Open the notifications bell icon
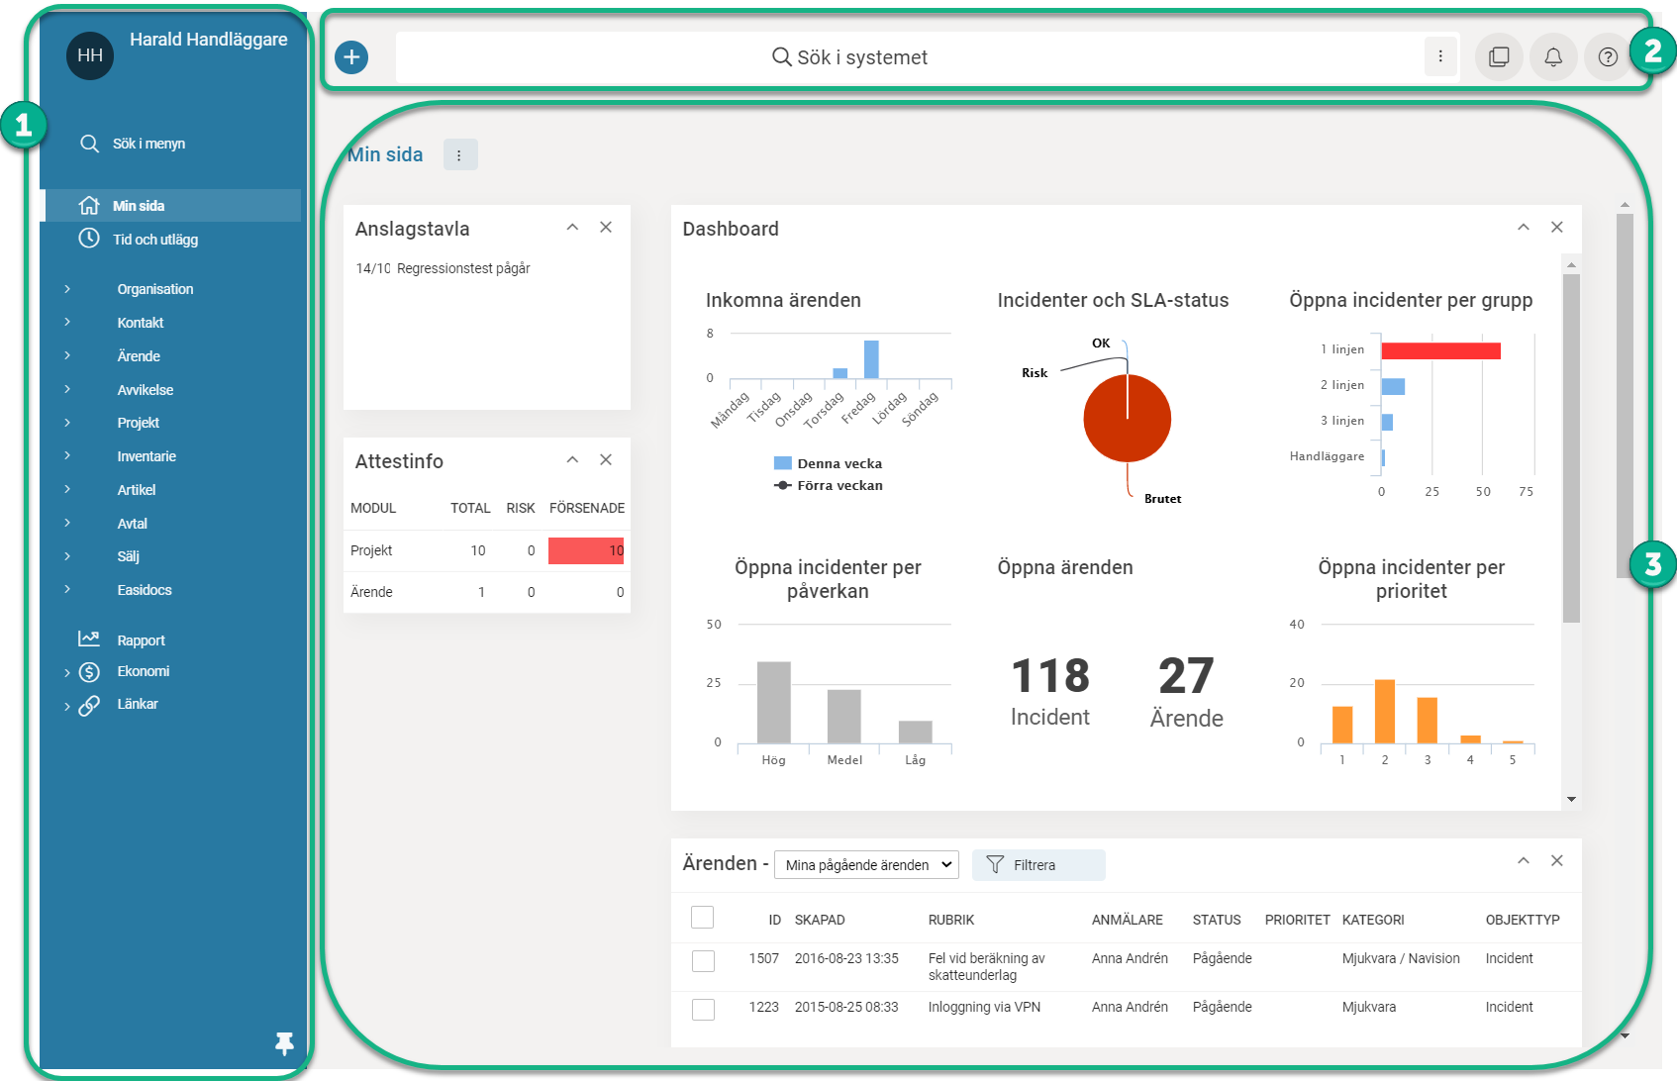Viewport: 1677px width, 1081px height. click(x=1553, y=57)
